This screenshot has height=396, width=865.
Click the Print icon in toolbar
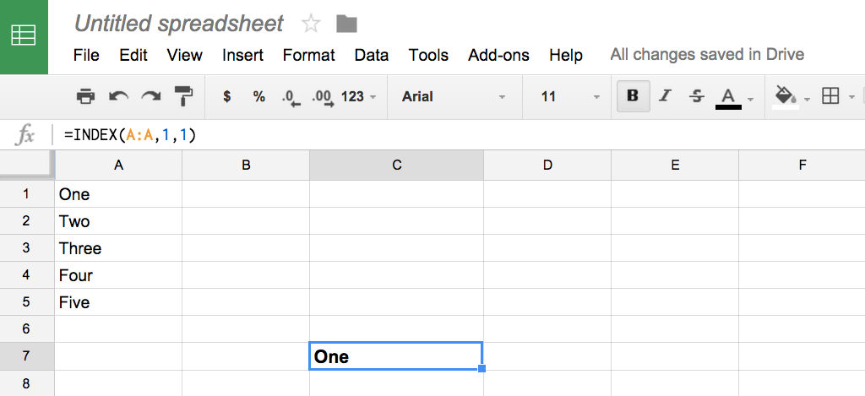(85, 96)
